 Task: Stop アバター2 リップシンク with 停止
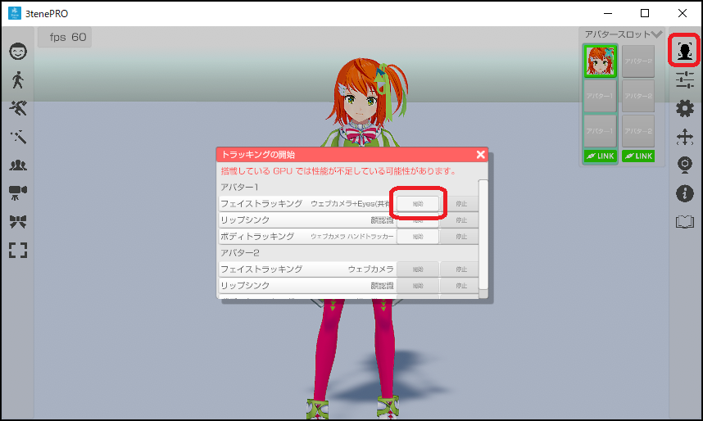461,286
